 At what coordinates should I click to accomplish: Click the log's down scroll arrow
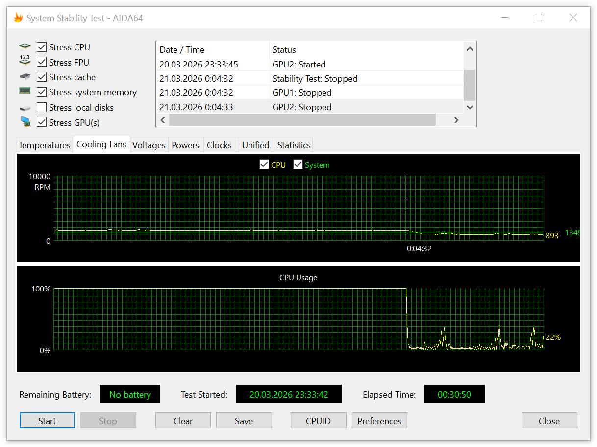click(470, 107)
